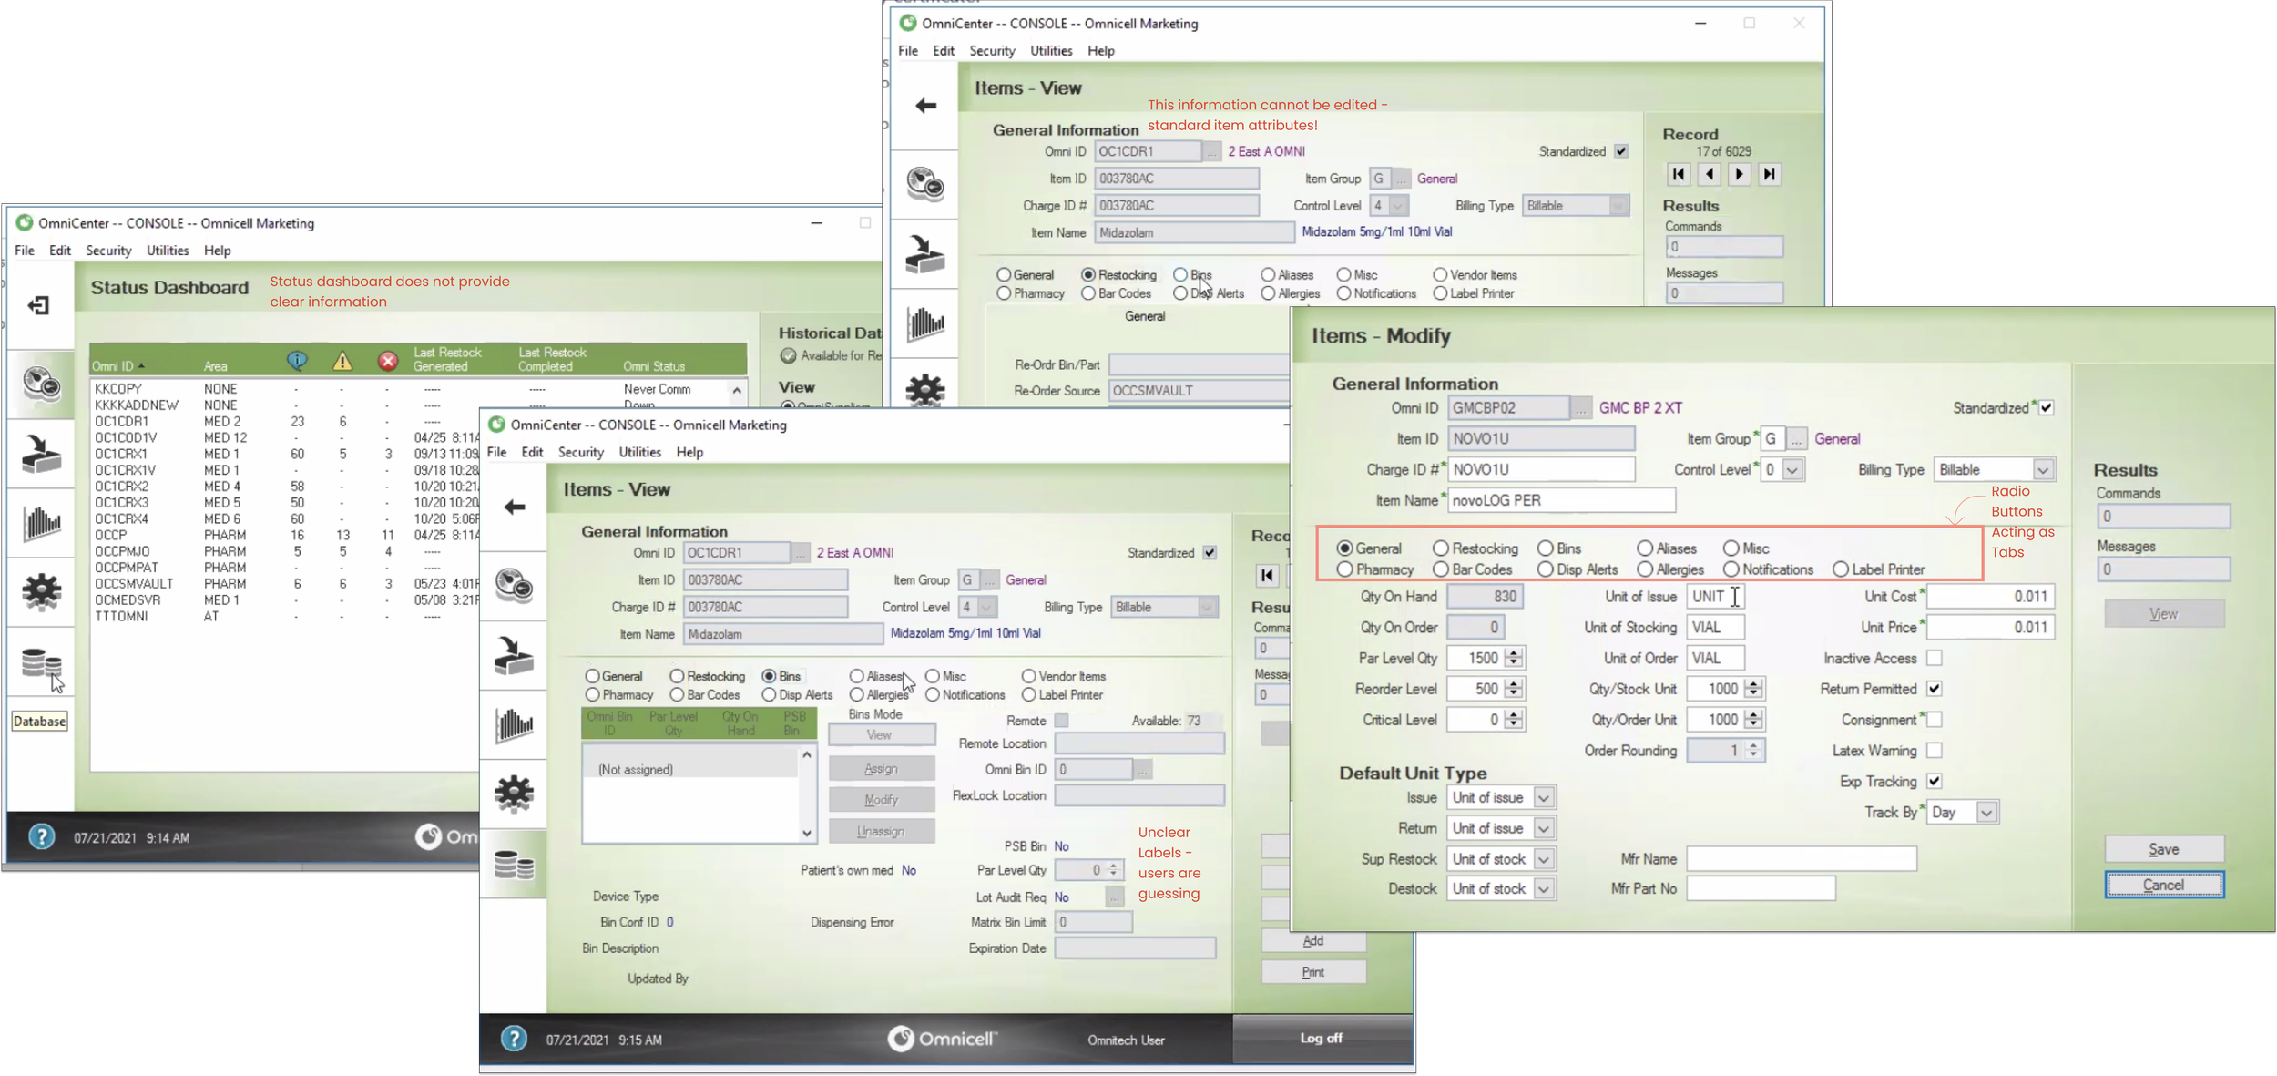Click the Log off button

(x=1322, y=1038)
